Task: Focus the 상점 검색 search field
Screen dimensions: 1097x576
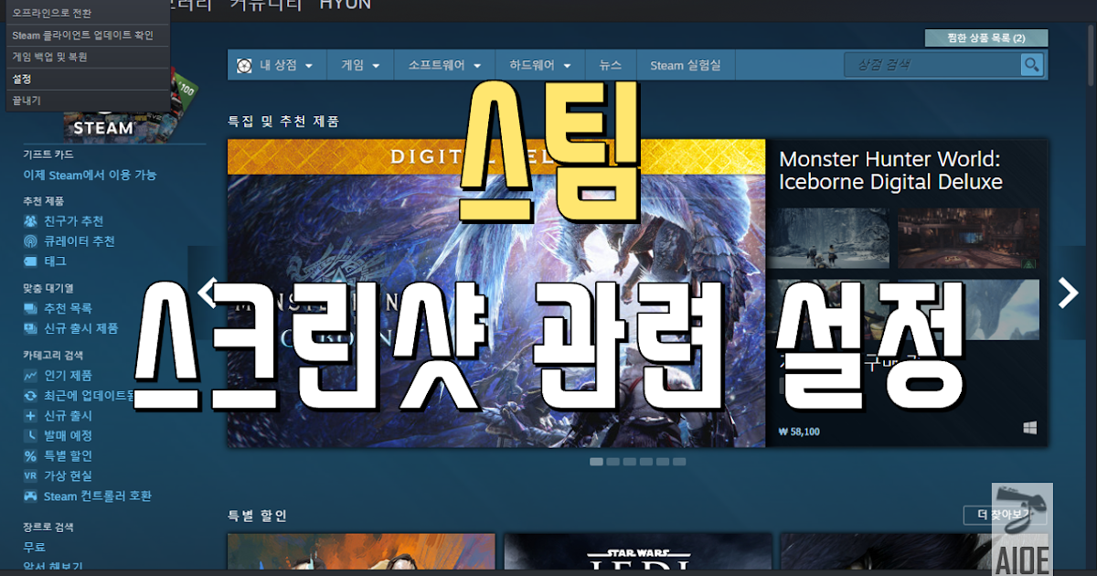Action: pos(932,65)
